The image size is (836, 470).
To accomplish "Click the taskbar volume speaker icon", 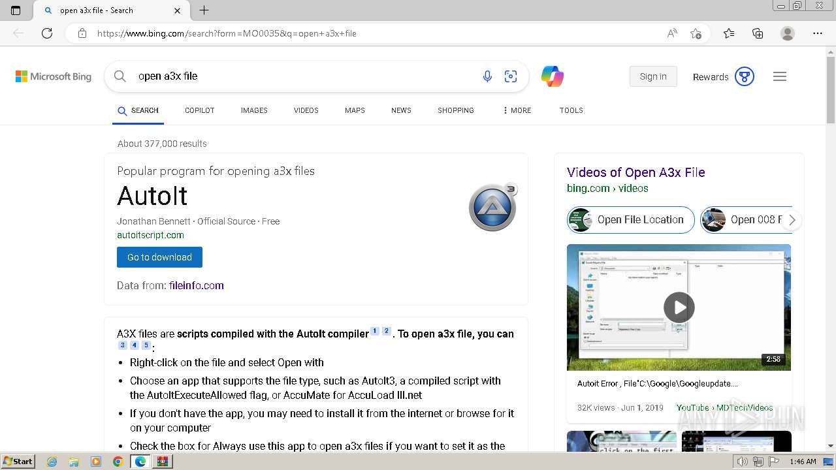I will click(742, 462).
